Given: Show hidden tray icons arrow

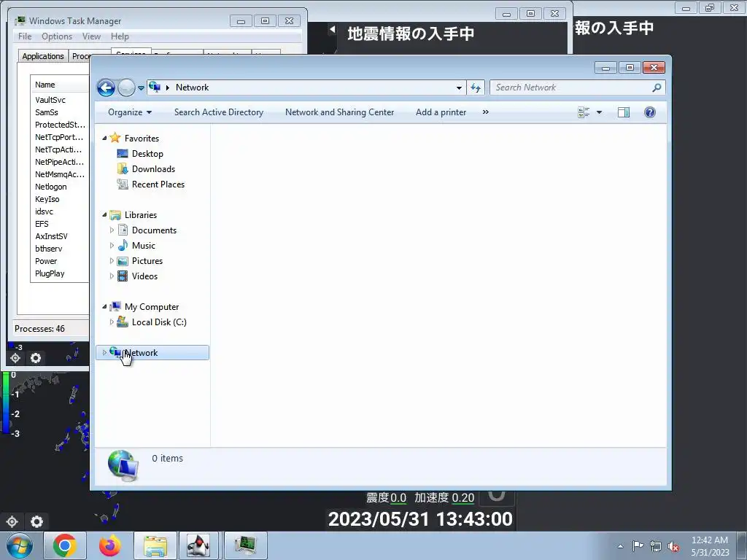Looking at the screenshot, I should (x=620, y=546).
